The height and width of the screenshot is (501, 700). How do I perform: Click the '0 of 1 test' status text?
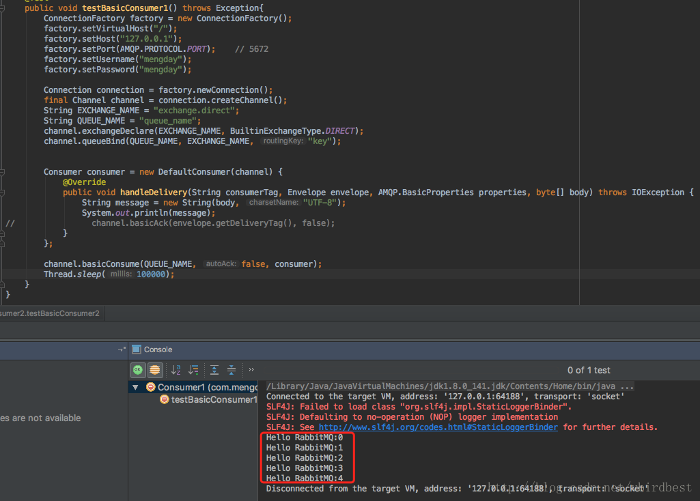[589, 370]
